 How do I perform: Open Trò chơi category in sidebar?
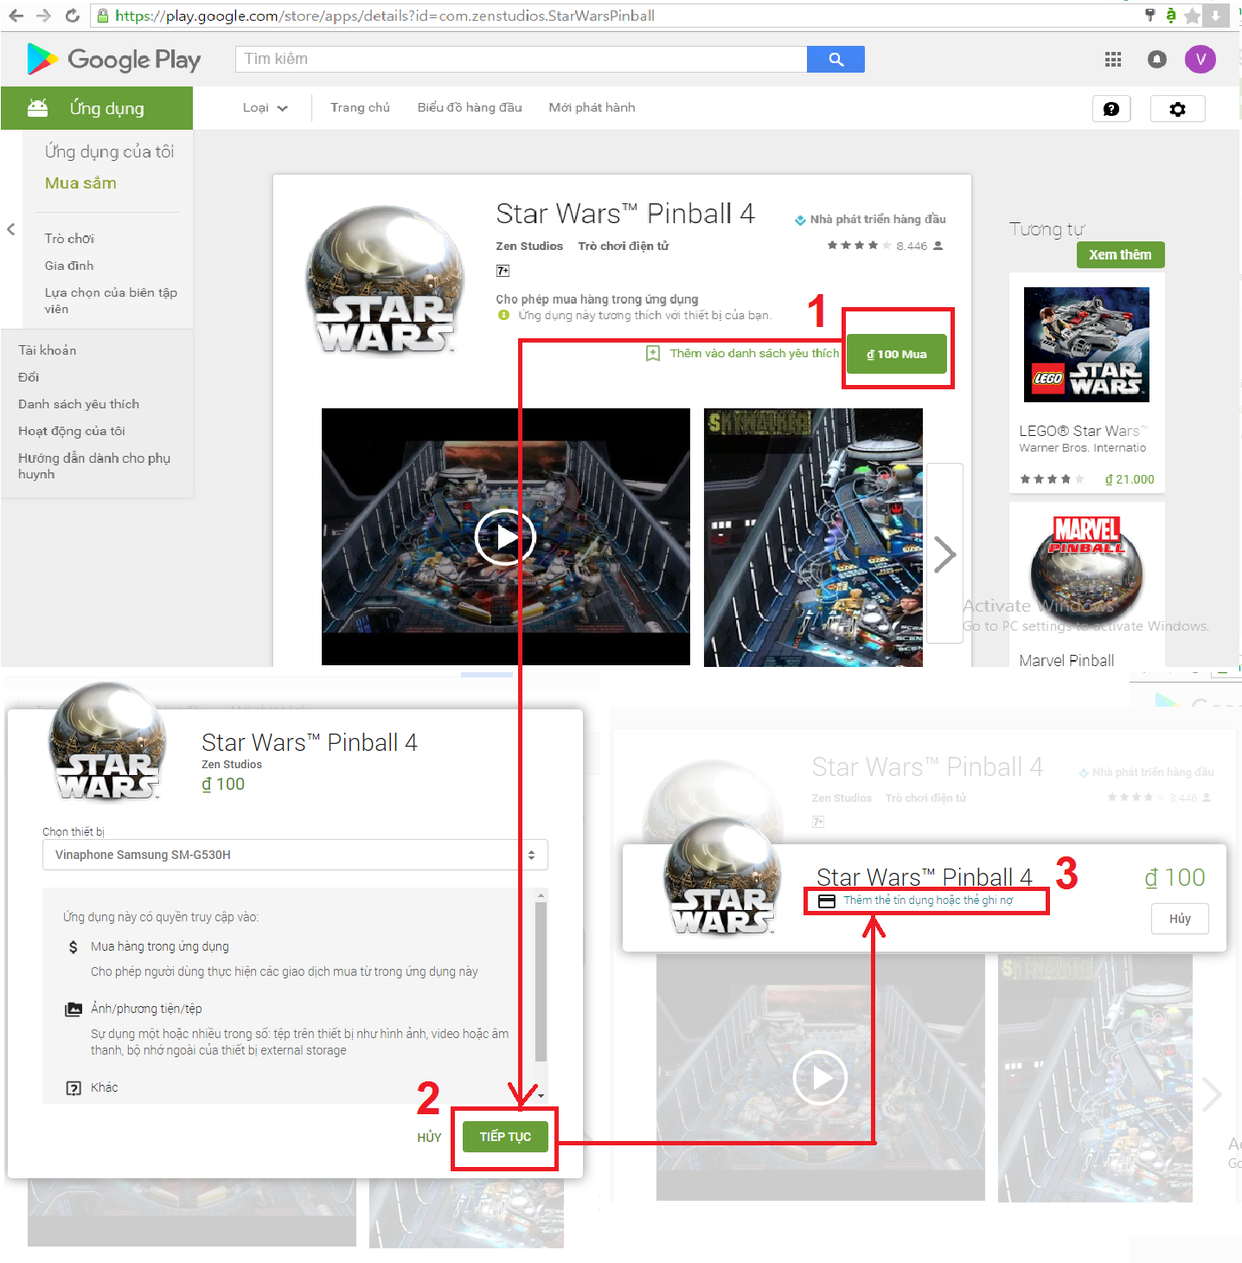pyautogui.click(x=69, y=238)
